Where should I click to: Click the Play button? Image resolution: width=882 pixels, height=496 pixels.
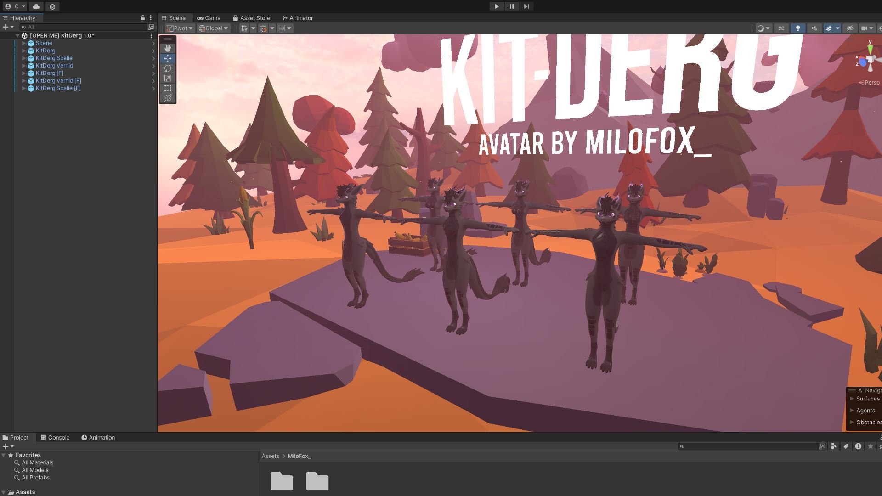[x=497, y=6]
